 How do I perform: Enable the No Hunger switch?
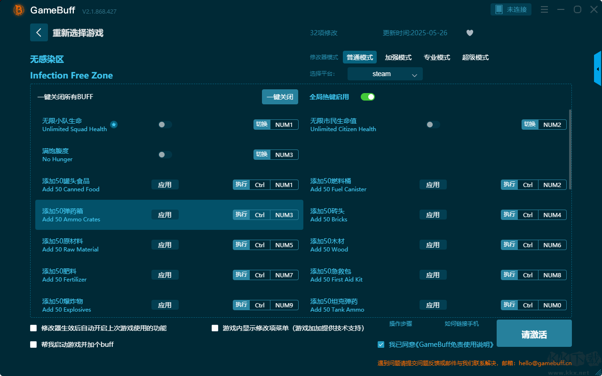[165, 155]
